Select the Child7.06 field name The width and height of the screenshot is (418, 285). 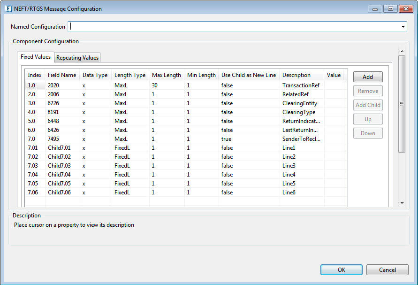[x=59, y=193]
